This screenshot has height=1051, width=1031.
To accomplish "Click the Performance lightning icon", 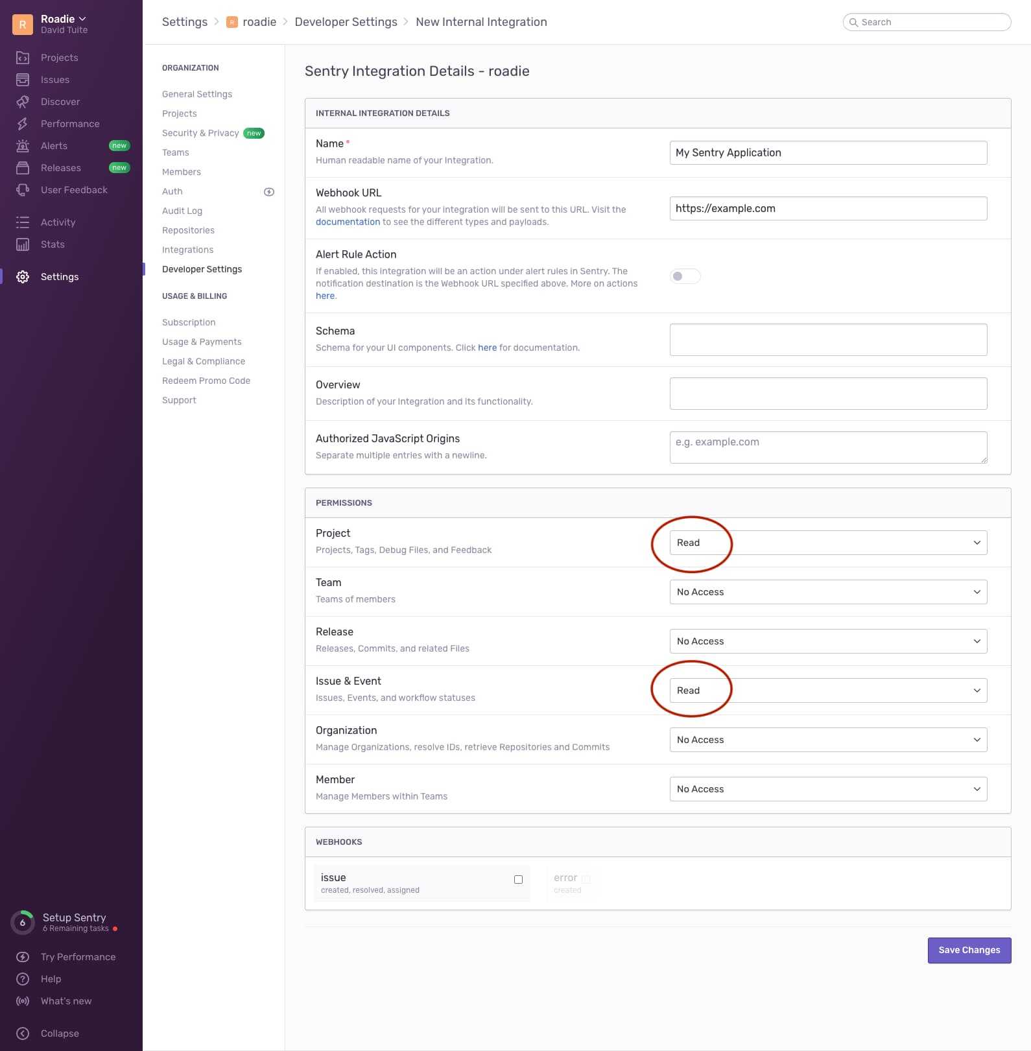I will [x=23, y=124].
